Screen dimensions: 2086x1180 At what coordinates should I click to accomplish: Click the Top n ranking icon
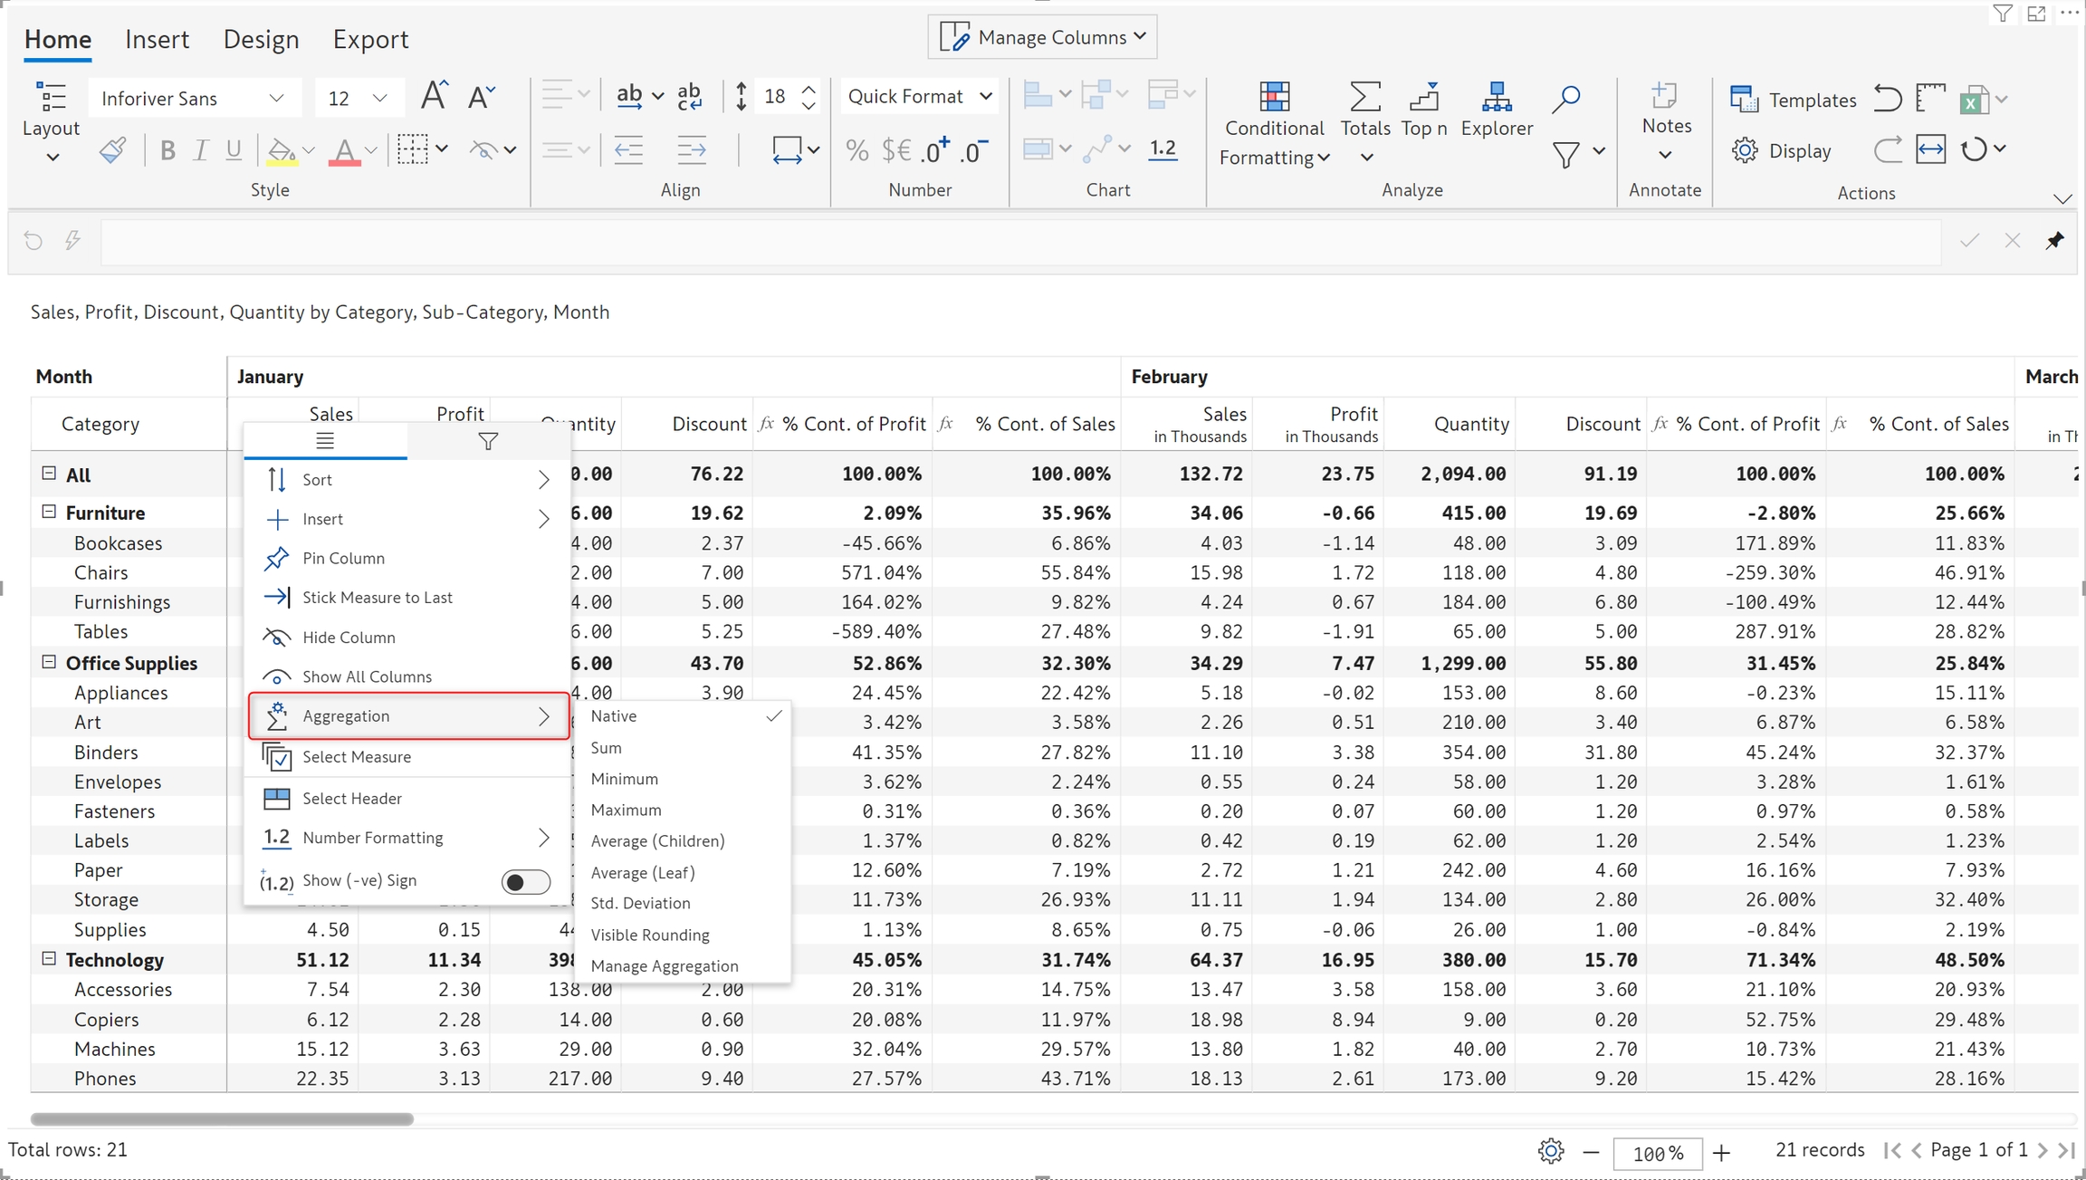click(1423, 98)
